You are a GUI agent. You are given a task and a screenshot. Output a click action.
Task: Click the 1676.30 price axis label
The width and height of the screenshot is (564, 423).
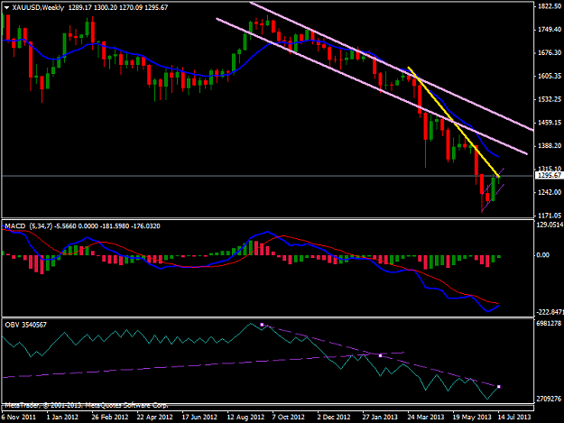click(x=550, y=53)
